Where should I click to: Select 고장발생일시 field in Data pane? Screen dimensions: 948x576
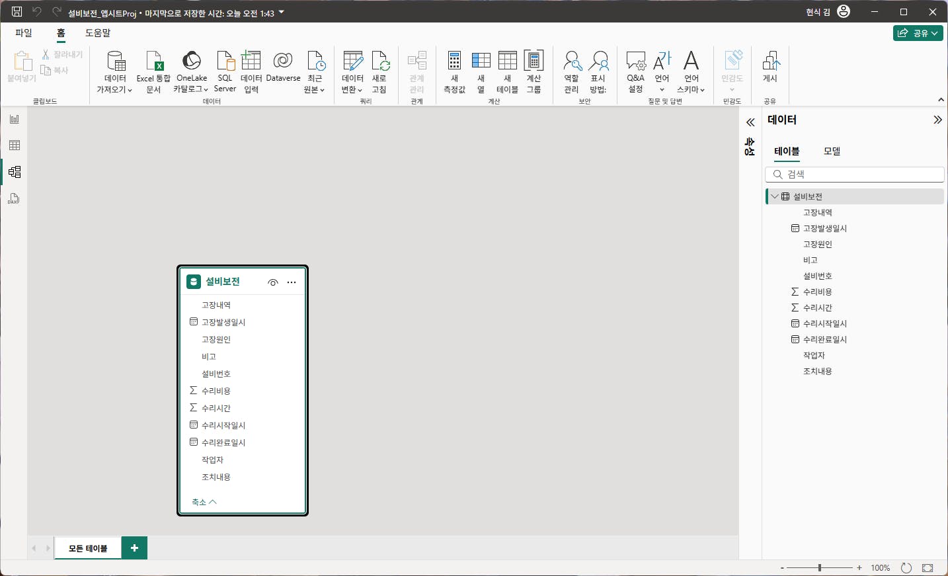point(825,228)
